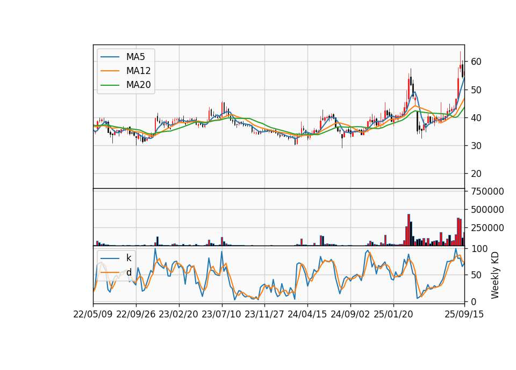Viewport: 516px width, 370px height.
Task: Click the 24/04/15 date tick label
Action: pyautogui.click(x=307, y=314)
